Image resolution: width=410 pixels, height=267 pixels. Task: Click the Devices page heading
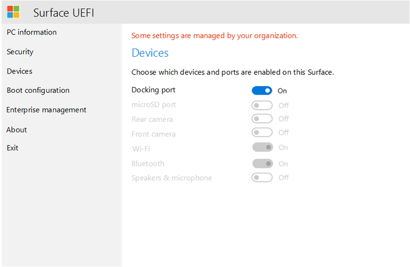(x=150, y=53)
